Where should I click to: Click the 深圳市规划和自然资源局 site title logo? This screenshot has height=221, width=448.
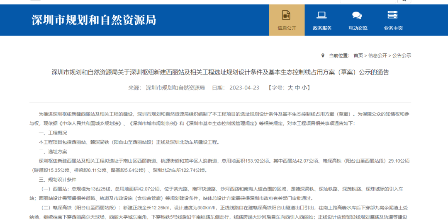tap(94, 20)
